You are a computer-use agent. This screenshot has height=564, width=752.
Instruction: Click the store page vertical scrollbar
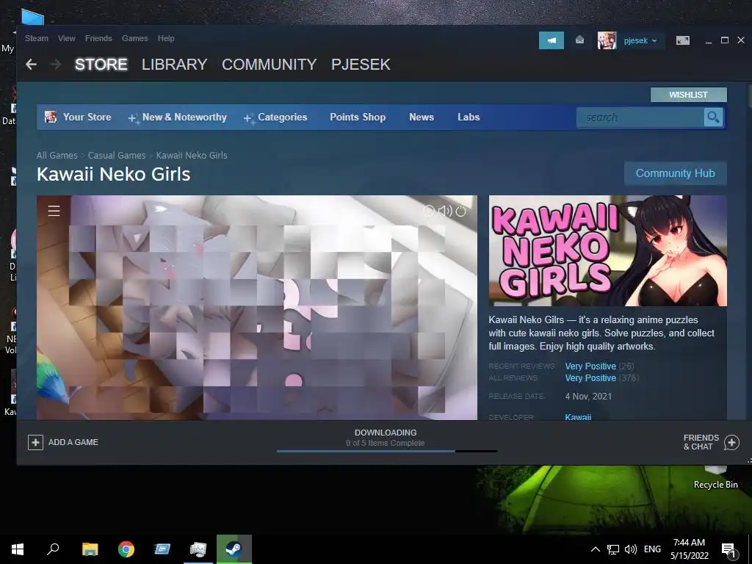pyautogui.click(x=748, y=96)
